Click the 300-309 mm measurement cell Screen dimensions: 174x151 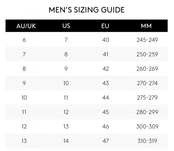(147, 127)
